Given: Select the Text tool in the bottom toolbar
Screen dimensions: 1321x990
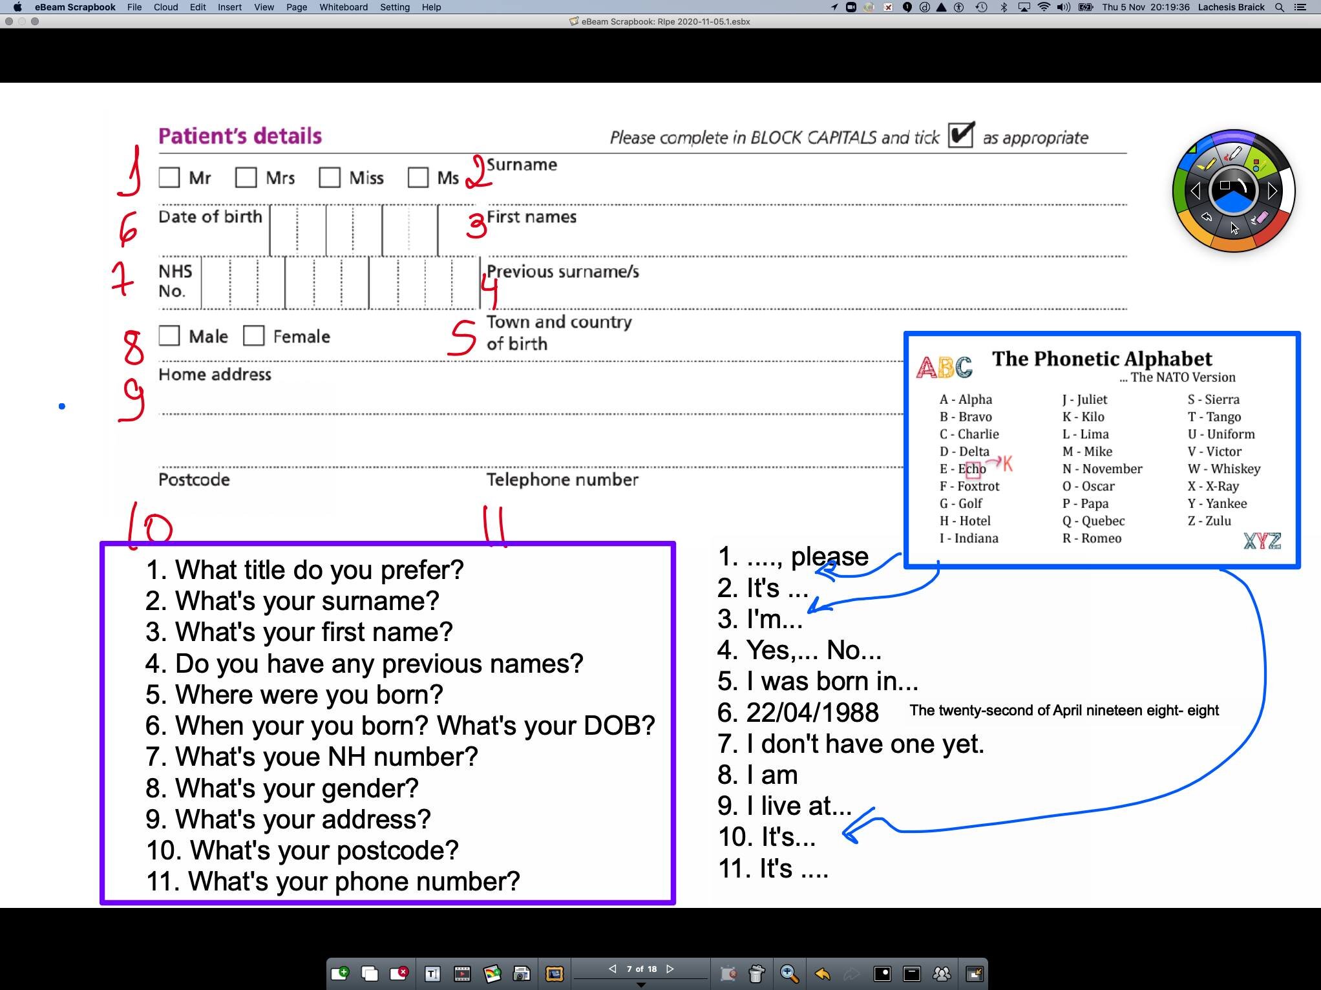Looking at the screenshot, I should 432,973.
